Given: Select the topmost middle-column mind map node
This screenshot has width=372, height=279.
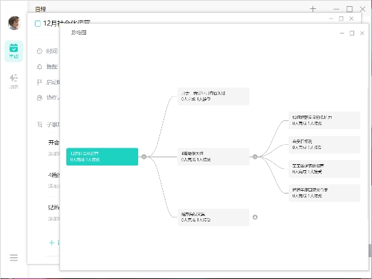Looking at the screenshot, I should pyautogui.click(x=213, y=96).
